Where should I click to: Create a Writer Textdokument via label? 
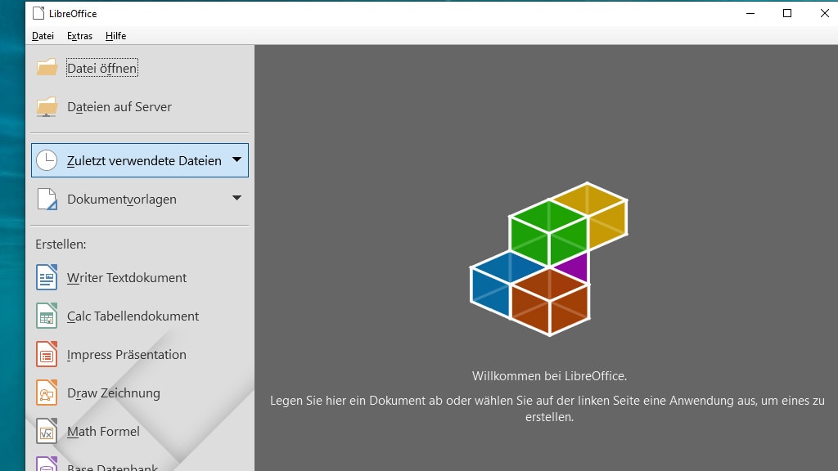pos(127,278)
